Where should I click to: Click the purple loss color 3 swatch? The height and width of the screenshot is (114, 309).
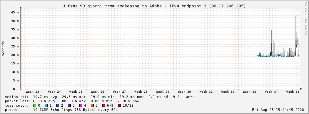(x=69, y=105)
